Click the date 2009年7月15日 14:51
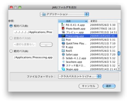Viewport: 129px width, 103px height. (103, 32)
